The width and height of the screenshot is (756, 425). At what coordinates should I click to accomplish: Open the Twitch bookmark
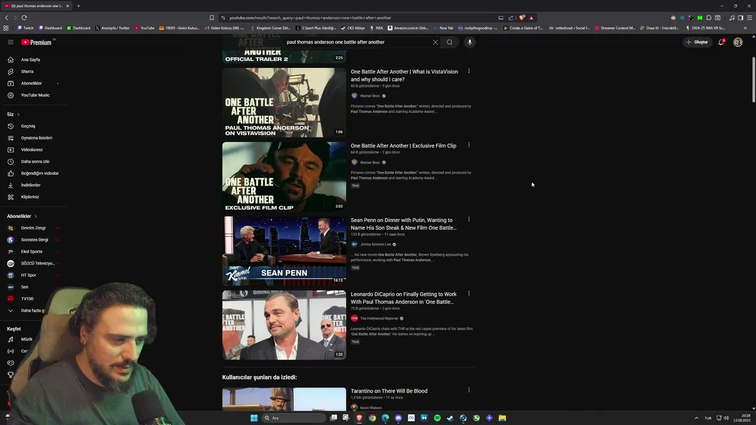tap(25, 28)
